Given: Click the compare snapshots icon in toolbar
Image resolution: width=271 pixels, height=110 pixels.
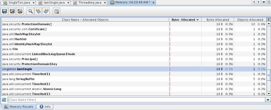Looking at the screenshot, I should click(57, 11).
